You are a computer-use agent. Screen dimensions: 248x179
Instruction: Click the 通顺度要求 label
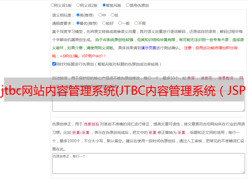pyautogui.click(x=63, y=23)
